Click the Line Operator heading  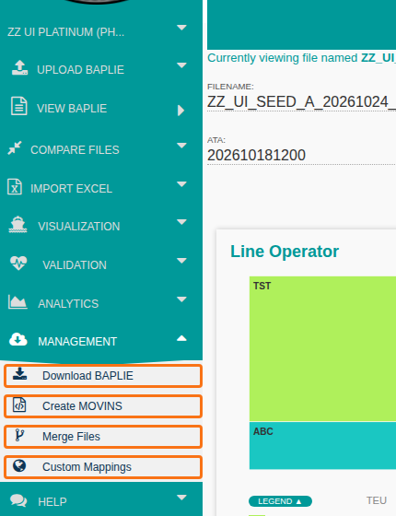click(x=285, y=252)
